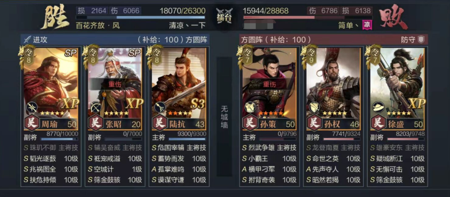Screen dimensions: 450x197
Task: Click Sun Ce's shield troop-type icon
Action: [250, 107]
